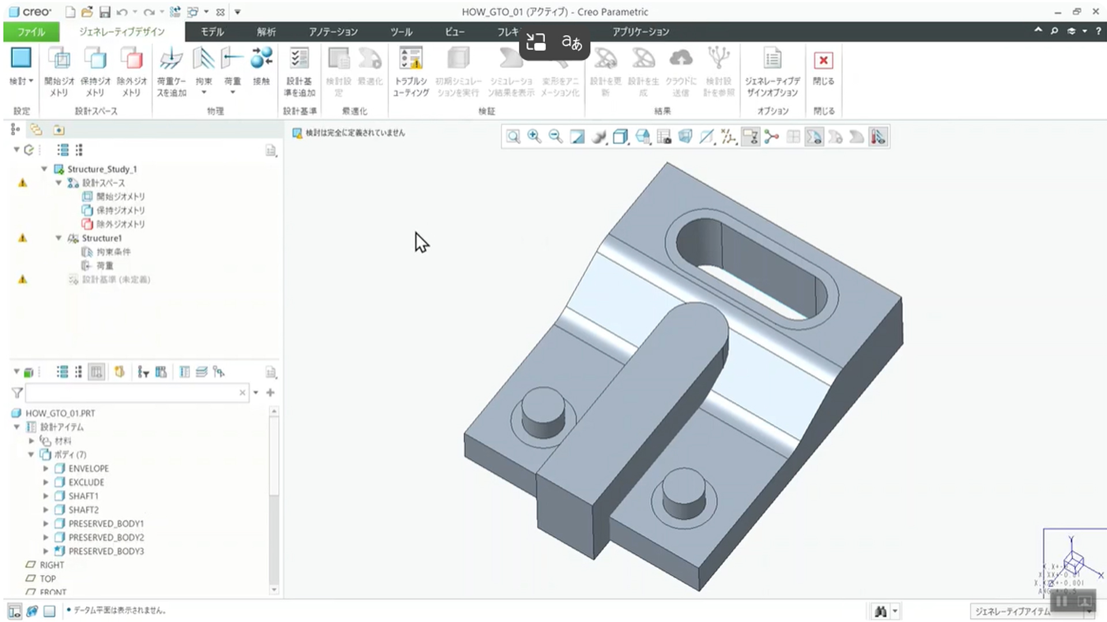
Task: Click the model tree filter search field
Action: coord(131,393)
